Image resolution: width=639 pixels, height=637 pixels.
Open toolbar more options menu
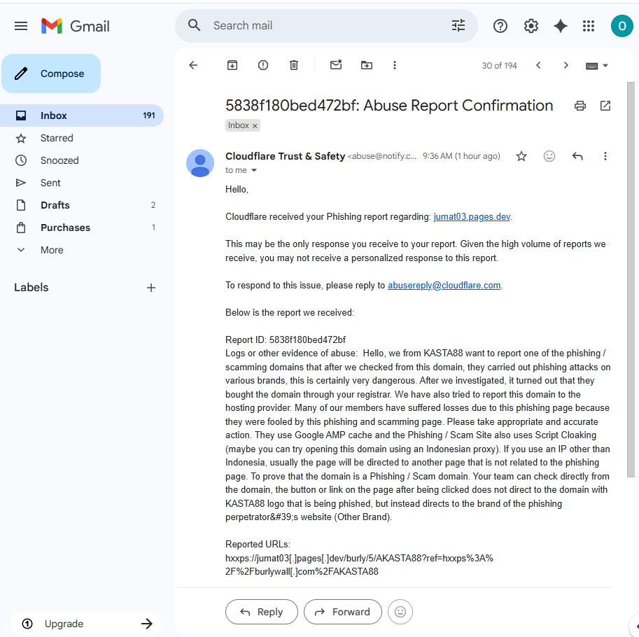(394, 65)
